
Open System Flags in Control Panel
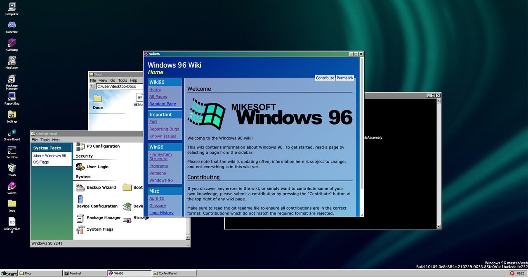[x=80, y=229]
